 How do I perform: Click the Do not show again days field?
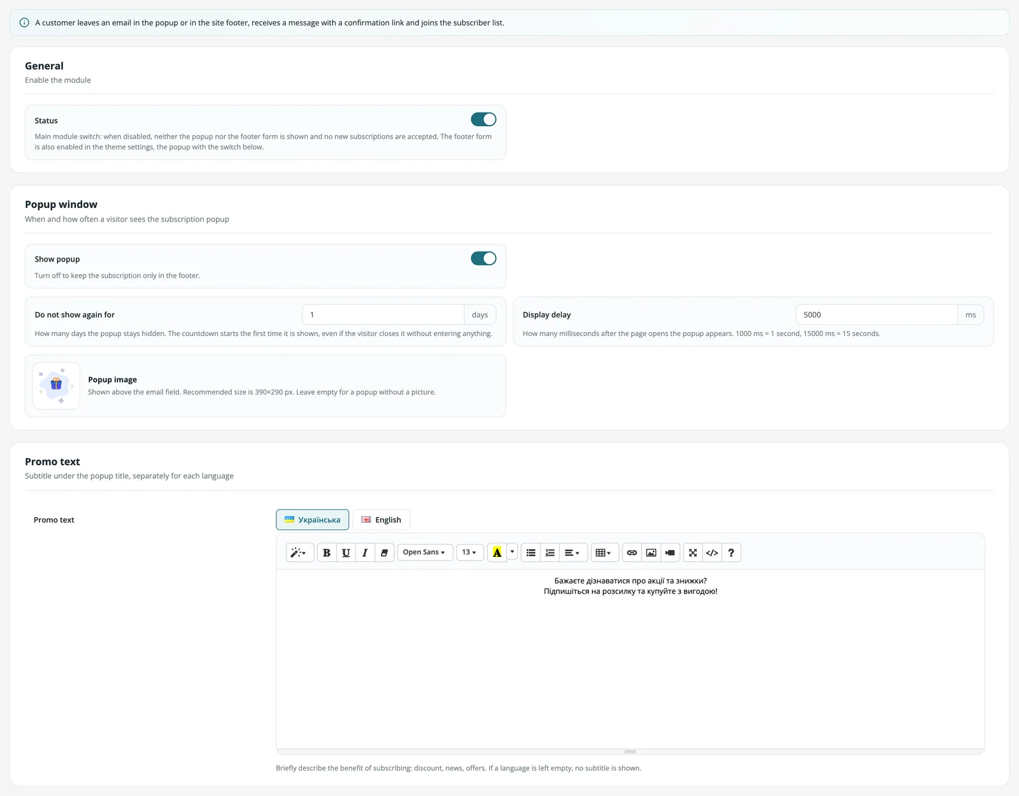pos(383,315)
